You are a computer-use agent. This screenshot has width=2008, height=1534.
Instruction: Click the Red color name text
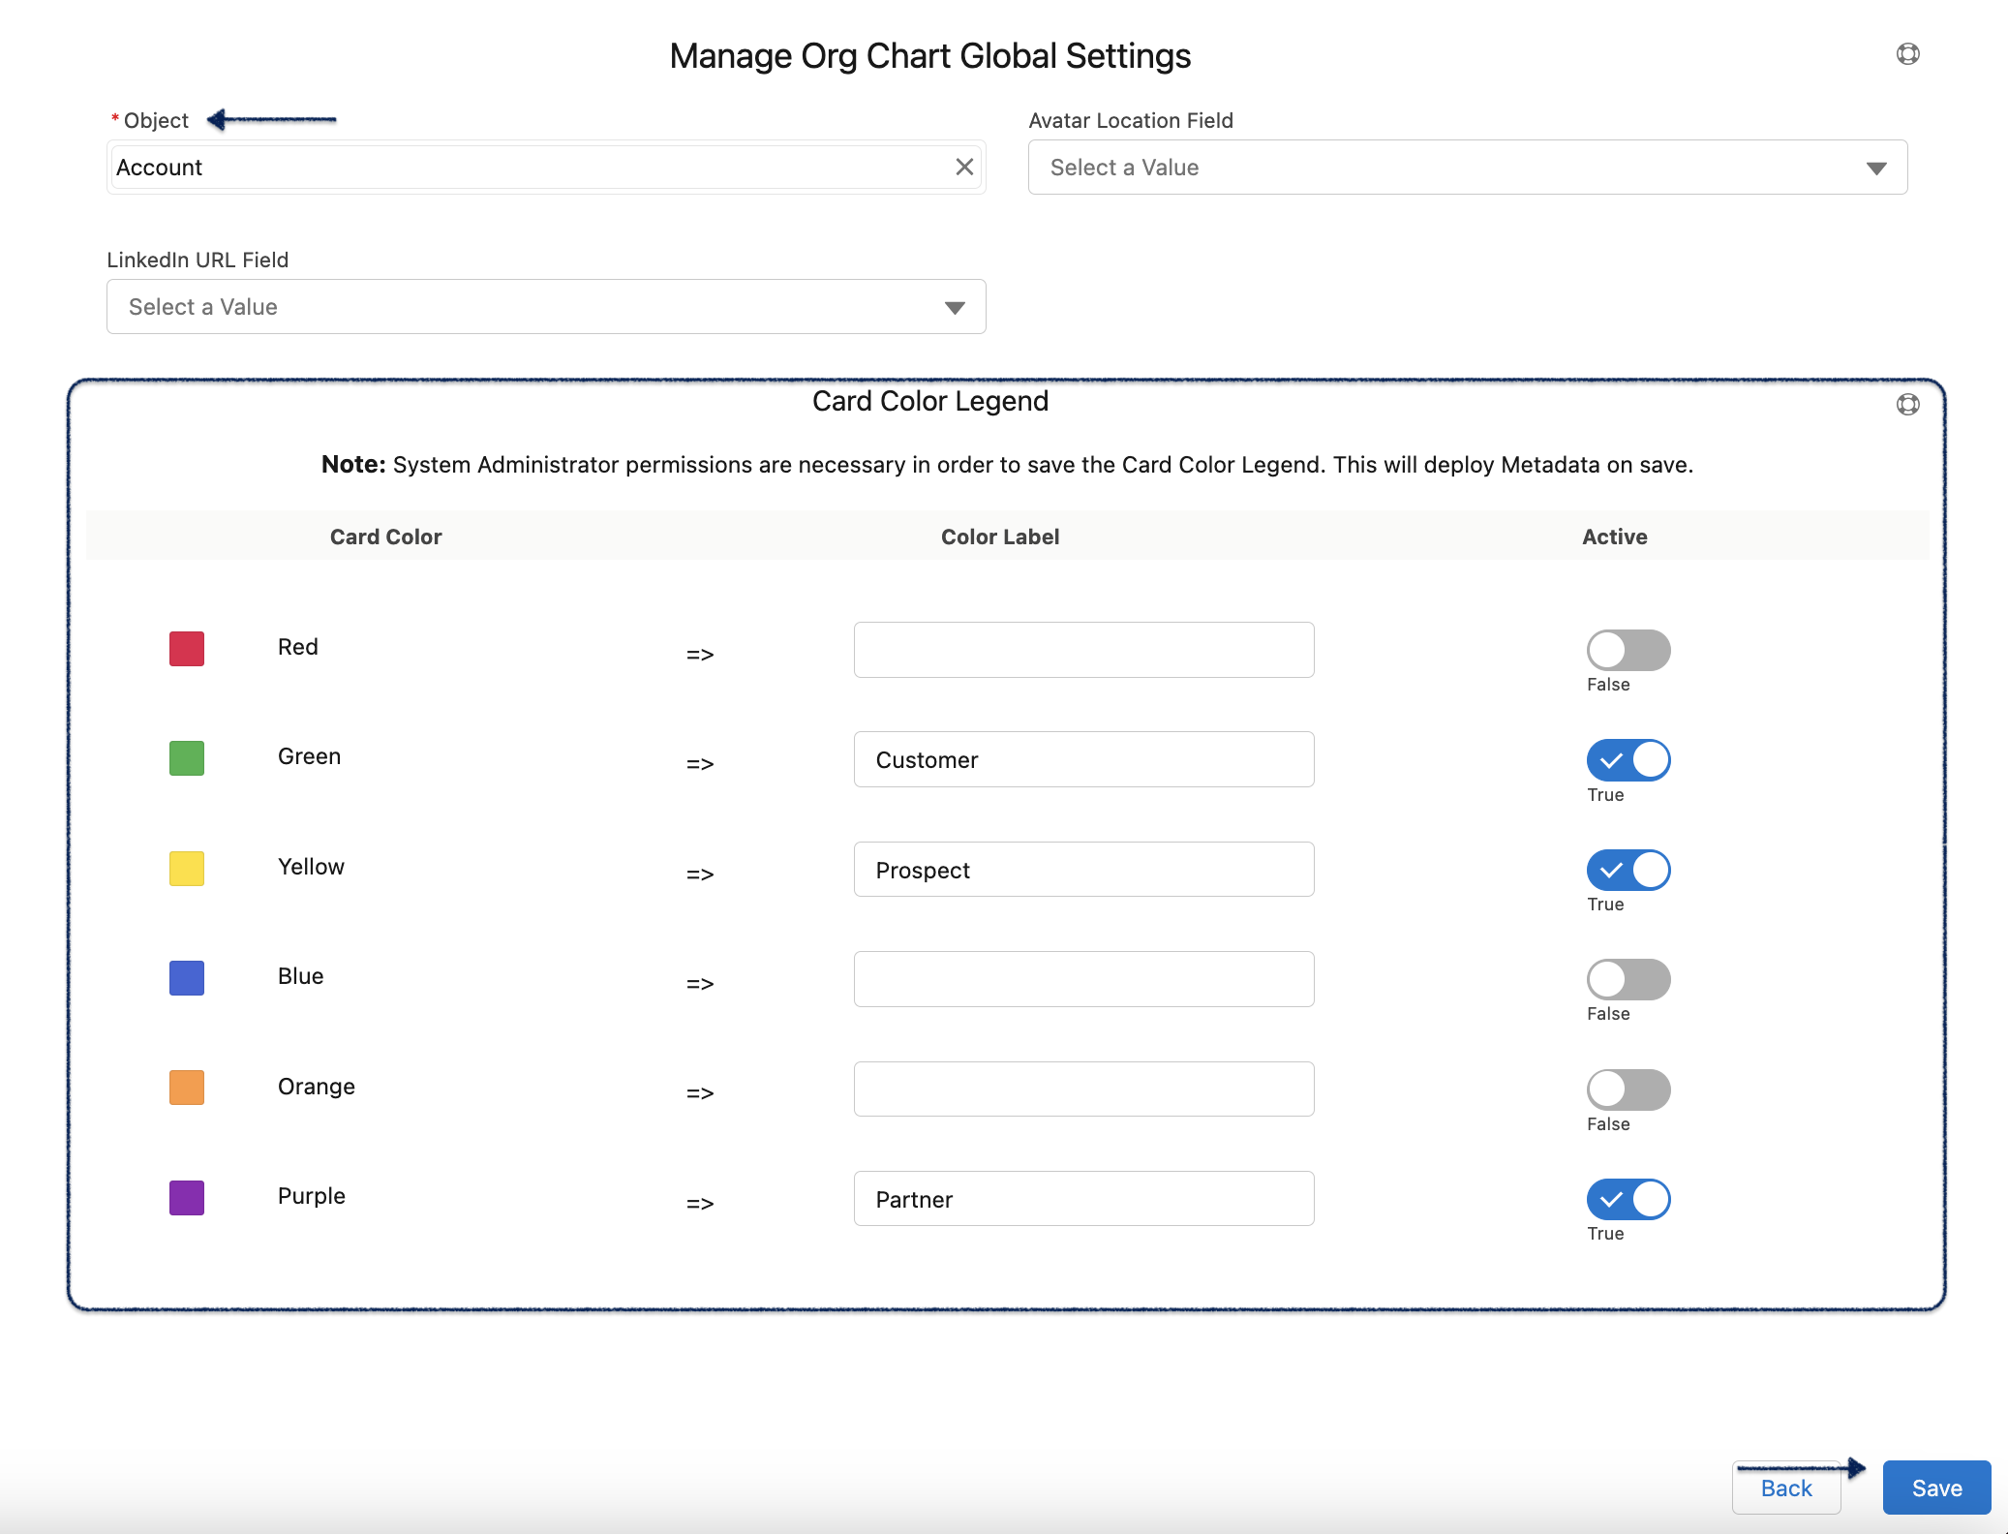[298, 647]
